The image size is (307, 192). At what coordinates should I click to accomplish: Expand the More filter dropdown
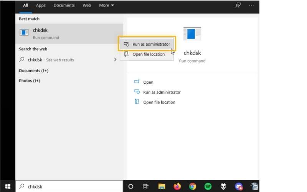click(106, 5)
